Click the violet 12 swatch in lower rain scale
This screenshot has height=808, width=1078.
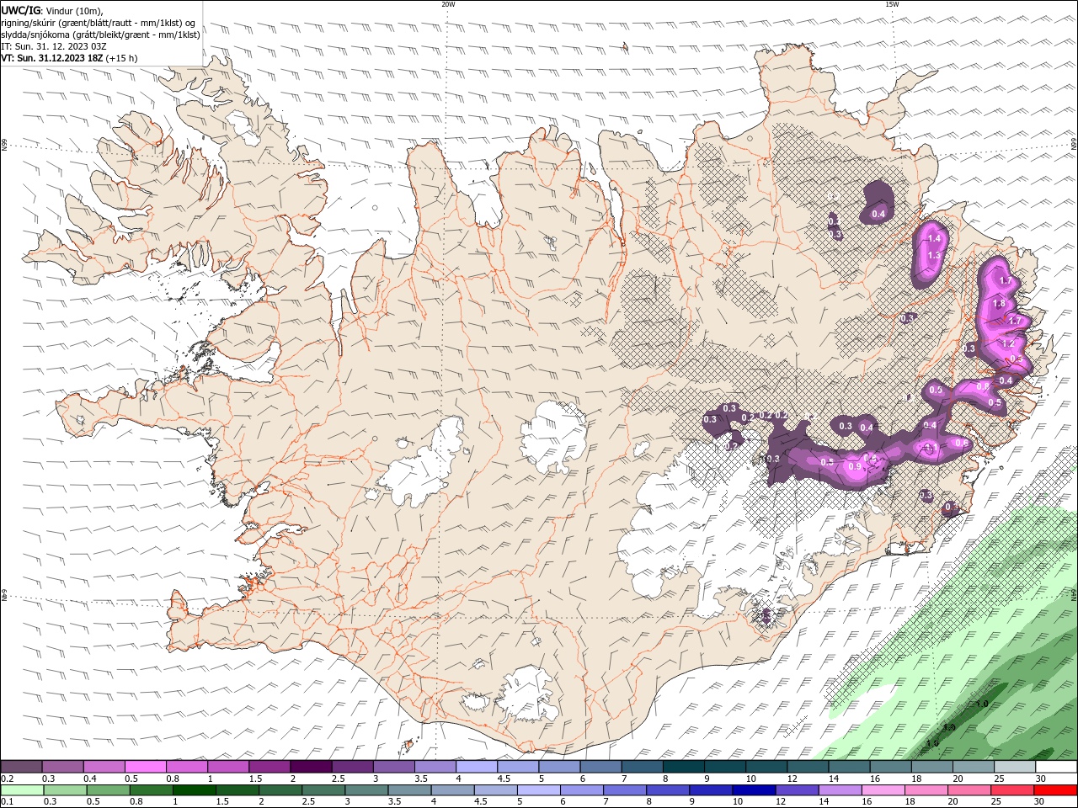(x=797, y=790)
